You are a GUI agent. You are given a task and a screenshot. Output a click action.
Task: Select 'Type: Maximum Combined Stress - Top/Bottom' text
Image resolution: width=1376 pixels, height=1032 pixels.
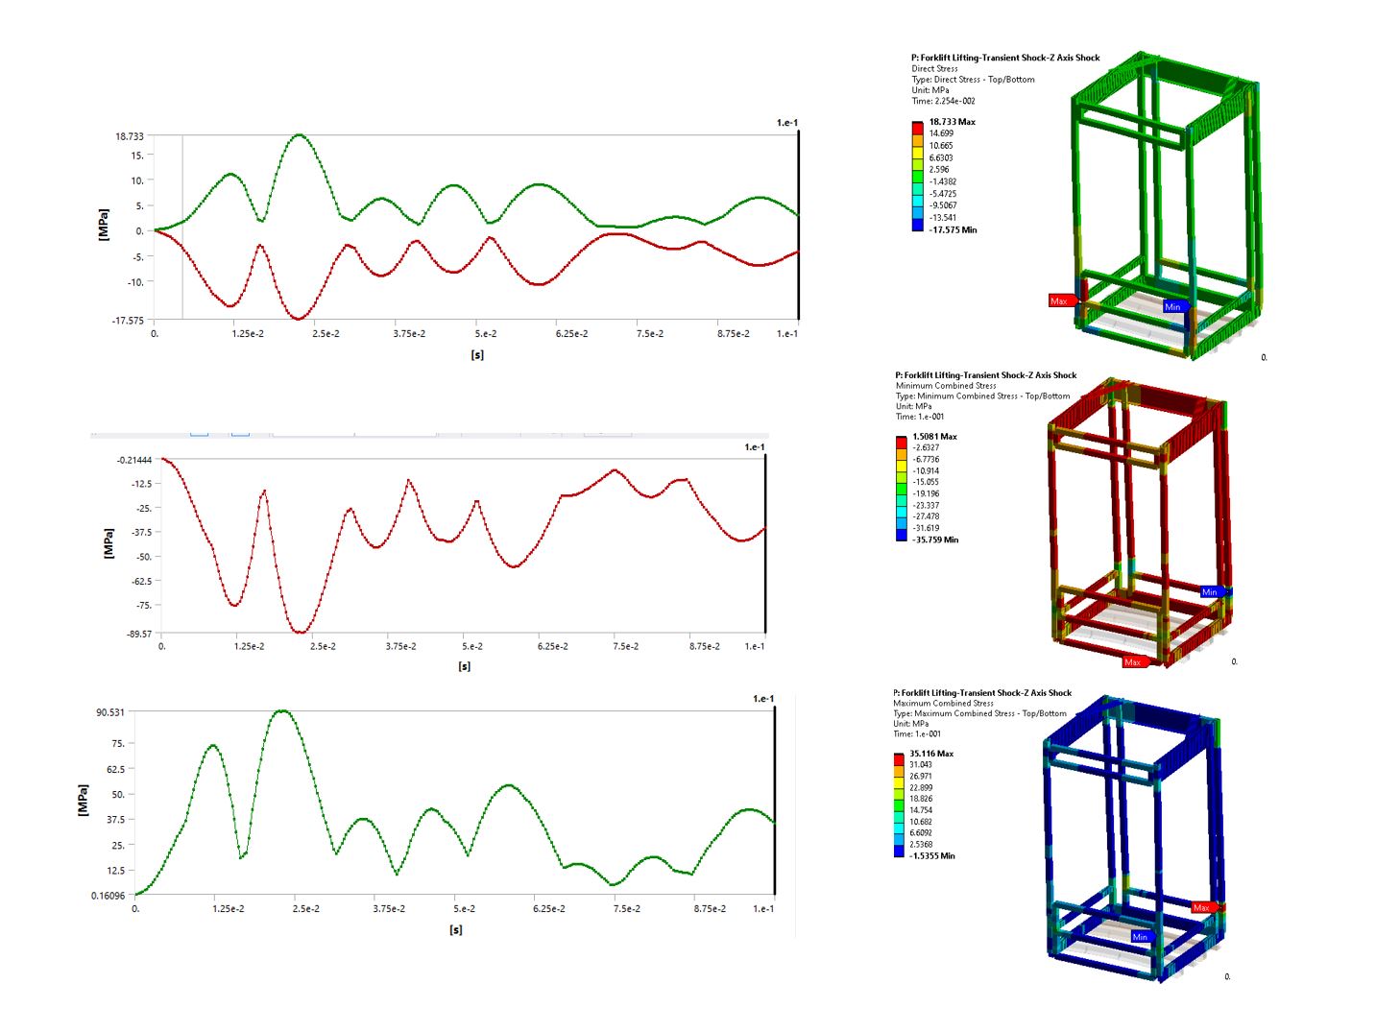point(979,713)
